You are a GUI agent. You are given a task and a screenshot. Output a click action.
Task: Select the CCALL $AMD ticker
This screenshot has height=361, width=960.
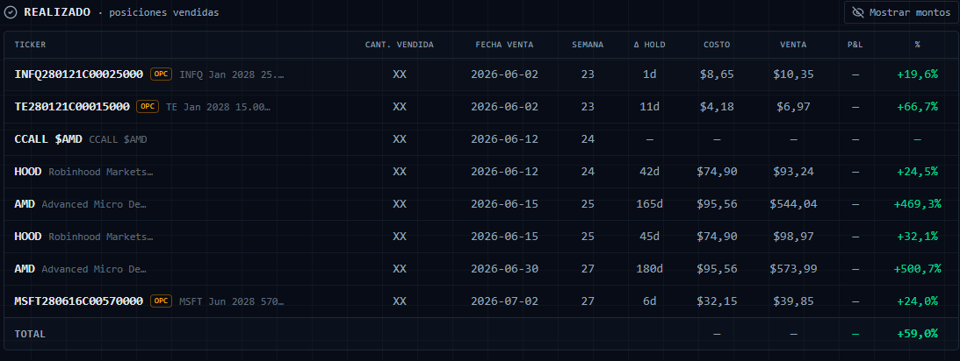pos(47,139)
